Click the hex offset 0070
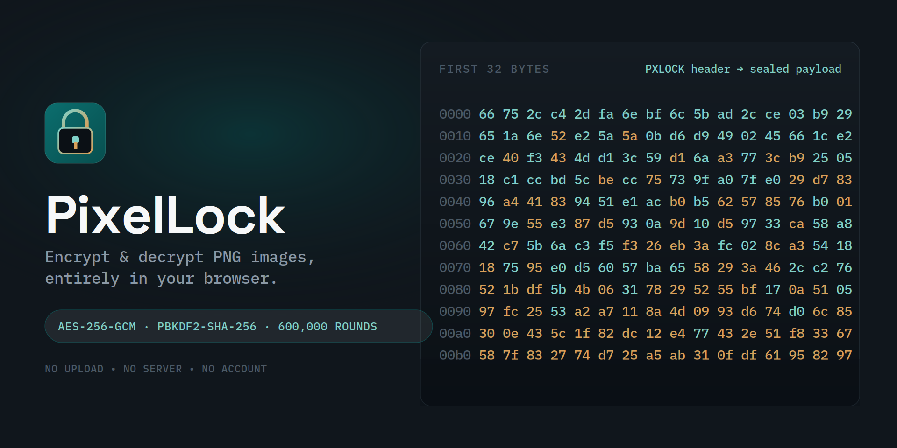 (455, 268)
